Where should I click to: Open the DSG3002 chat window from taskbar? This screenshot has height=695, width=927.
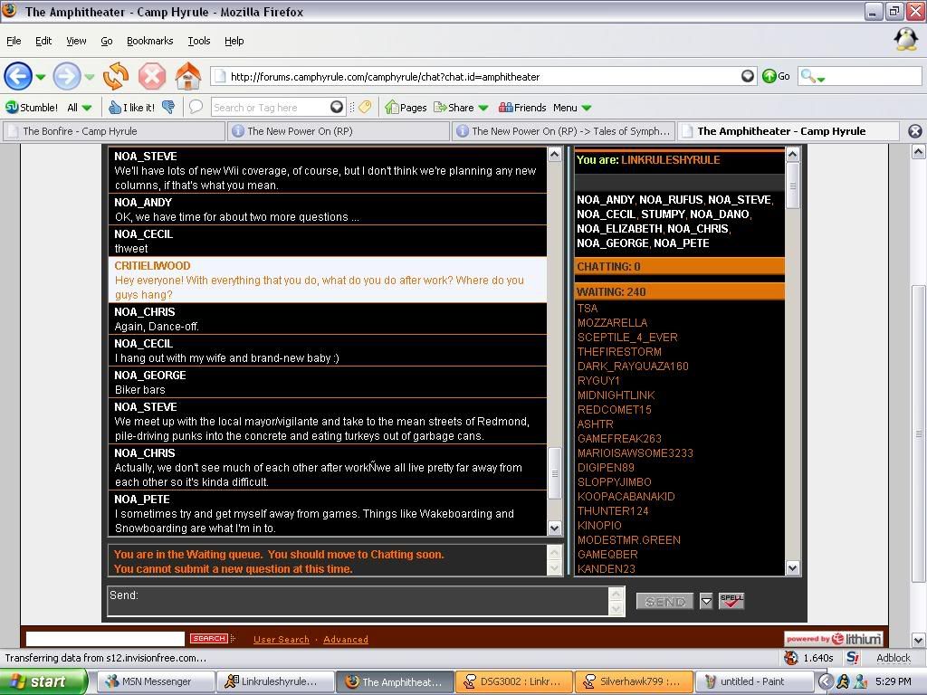(514, 681)
